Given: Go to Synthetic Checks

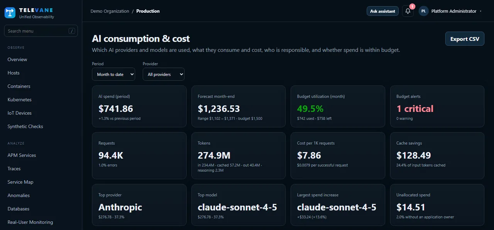Looking at the screenshot, I should 25,127.
